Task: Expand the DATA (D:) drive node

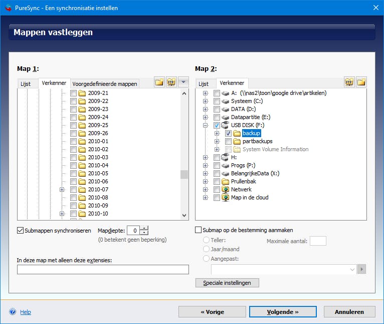Action: pyautogui.click(x=206, y=109)
